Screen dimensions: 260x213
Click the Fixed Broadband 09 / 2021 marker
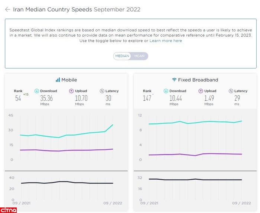point(150,203)
